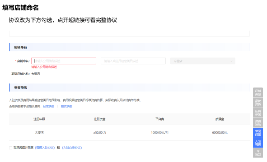Click the expected store name value 专营店
The image size is (267, 162).
click(x=36, y=74)
